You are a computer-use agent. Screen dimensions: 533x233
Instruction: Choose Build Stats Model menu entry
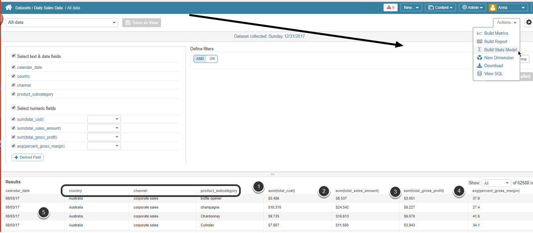496,50
